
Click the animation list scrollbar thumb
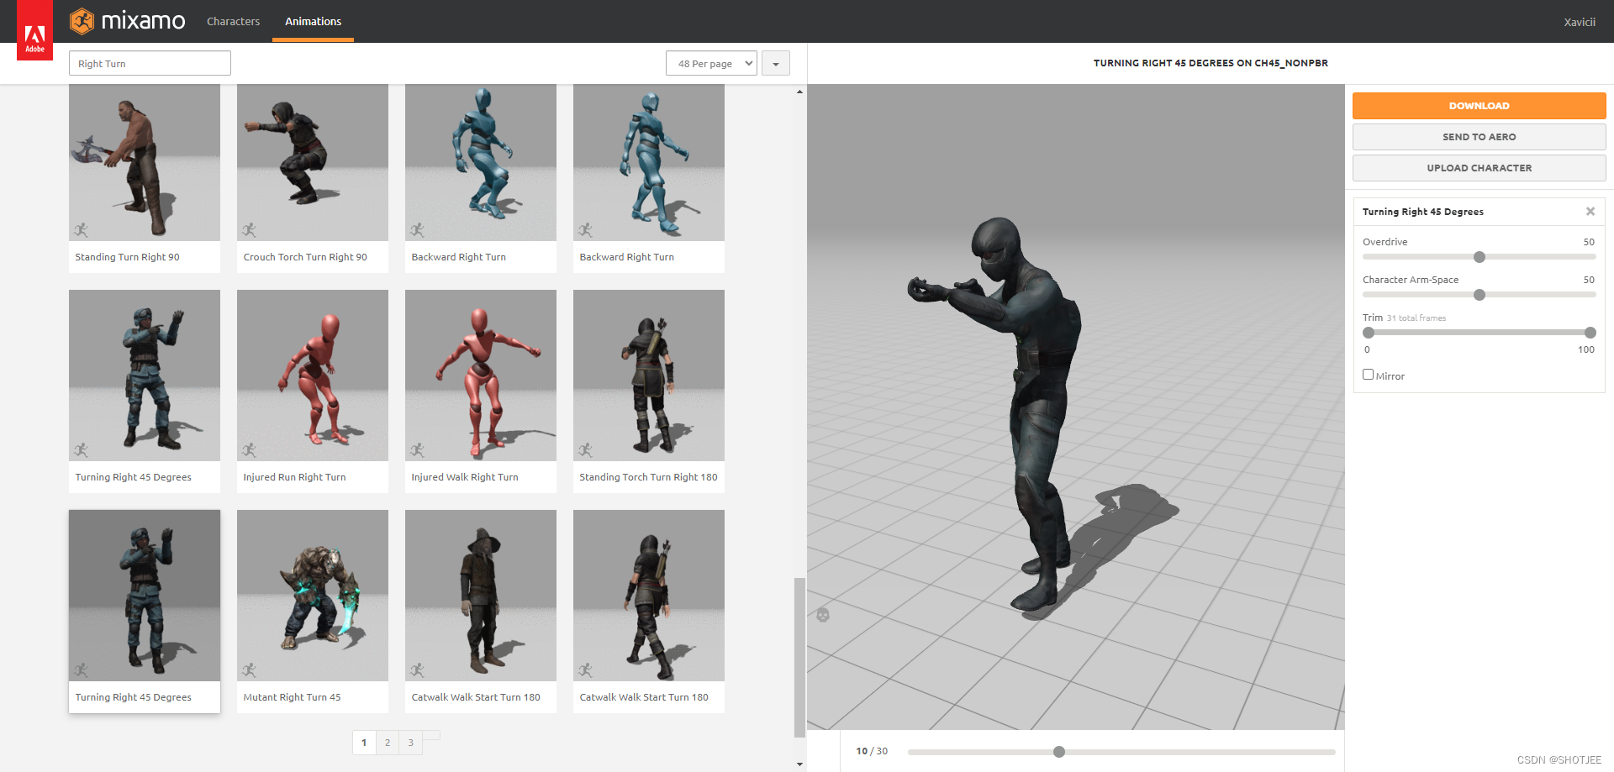point(799,658)
